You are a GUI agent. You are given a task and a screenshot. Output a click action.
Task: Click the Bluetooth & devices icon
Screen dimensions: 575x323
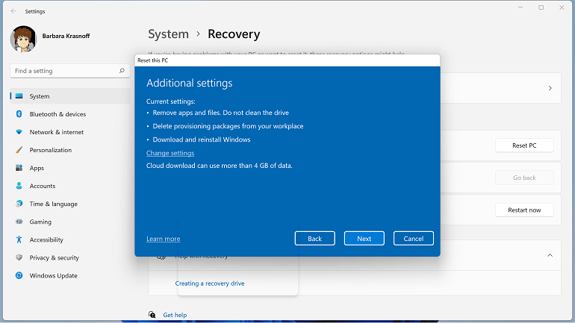tap(19, 114)
